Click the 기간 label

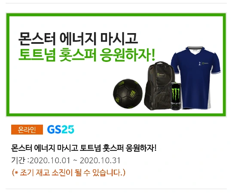click(18, 160)
